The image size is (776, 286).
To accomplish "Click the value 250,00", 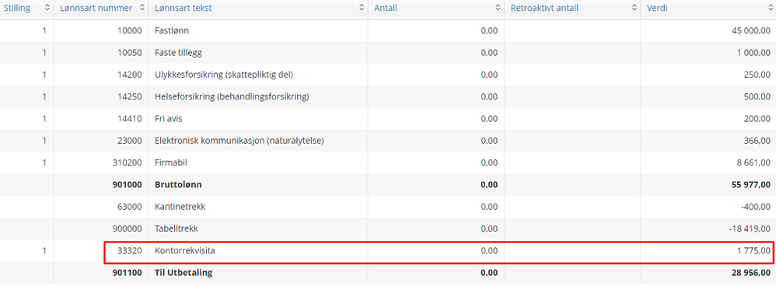I will pyautogui.click(x=757, y=75).
